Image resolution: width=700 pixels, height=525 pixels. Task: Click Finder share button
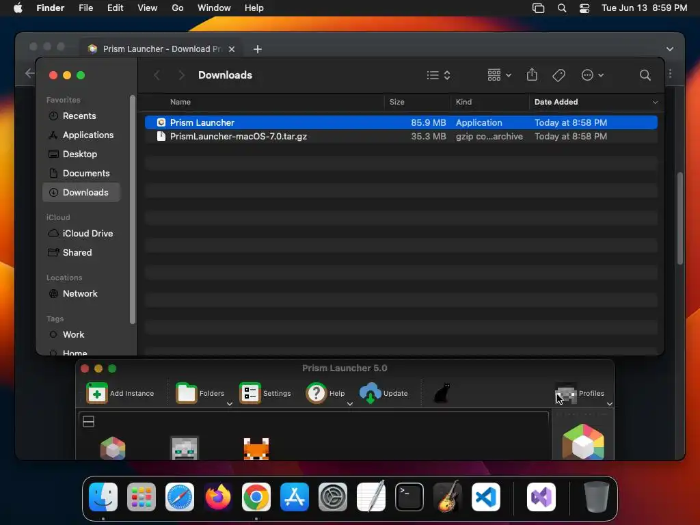(532, 75)
